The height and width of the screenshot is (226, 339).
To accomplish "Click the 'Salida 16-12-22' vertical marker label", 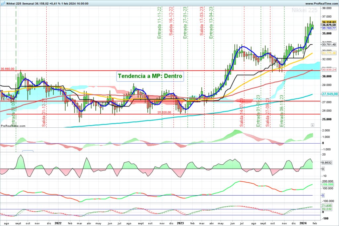I will (171, 21).
